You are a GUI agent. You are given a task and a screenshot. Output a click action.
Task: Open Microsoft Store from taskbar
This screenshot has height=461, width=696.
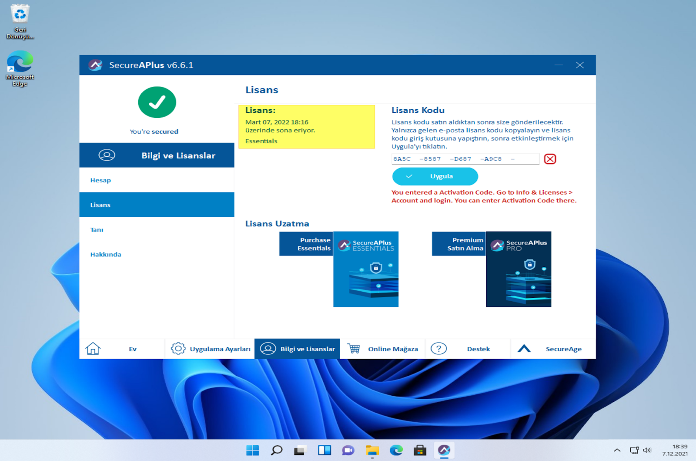point(420,450)
